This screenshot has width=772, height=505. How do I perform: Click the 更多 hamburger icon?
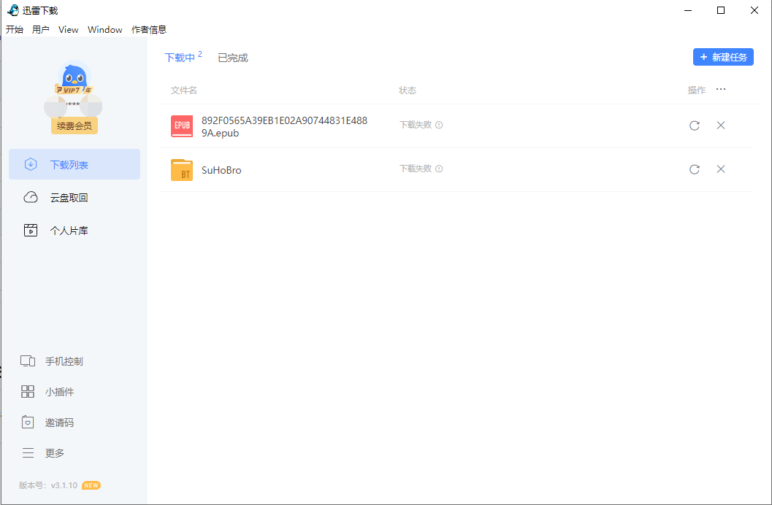28,453
